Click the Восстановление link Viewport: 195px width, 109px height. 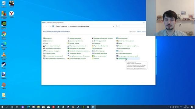pyautogui.click(x=123, y=38)
